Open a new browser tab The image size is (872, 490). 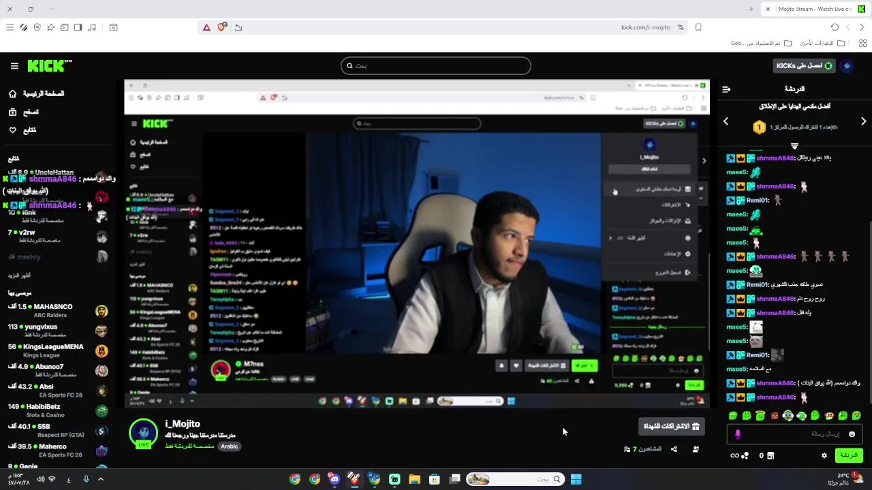coord(751,9)
